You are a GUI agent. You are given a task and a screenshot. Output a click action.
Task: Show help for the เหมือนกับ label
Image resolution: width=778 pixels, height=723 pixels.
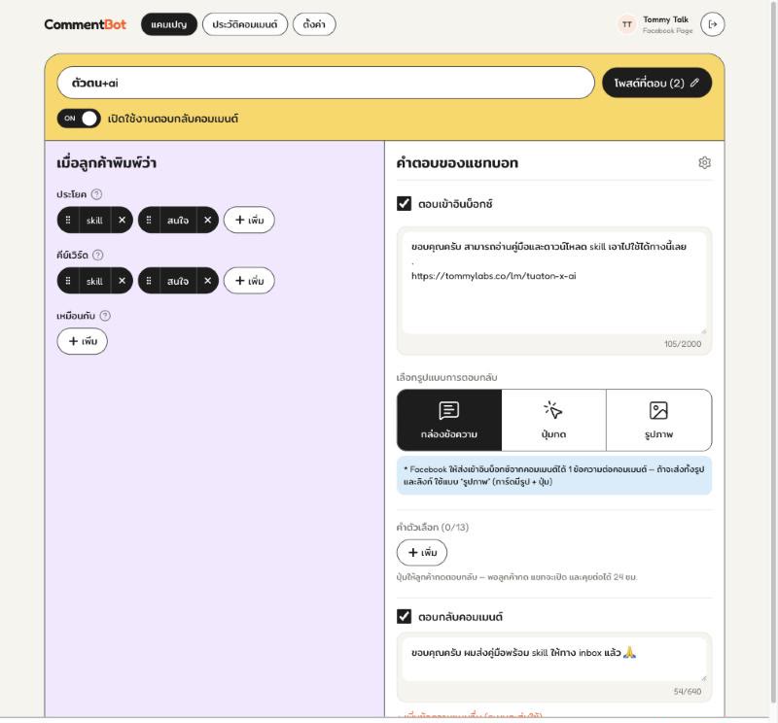pos(105,316)
